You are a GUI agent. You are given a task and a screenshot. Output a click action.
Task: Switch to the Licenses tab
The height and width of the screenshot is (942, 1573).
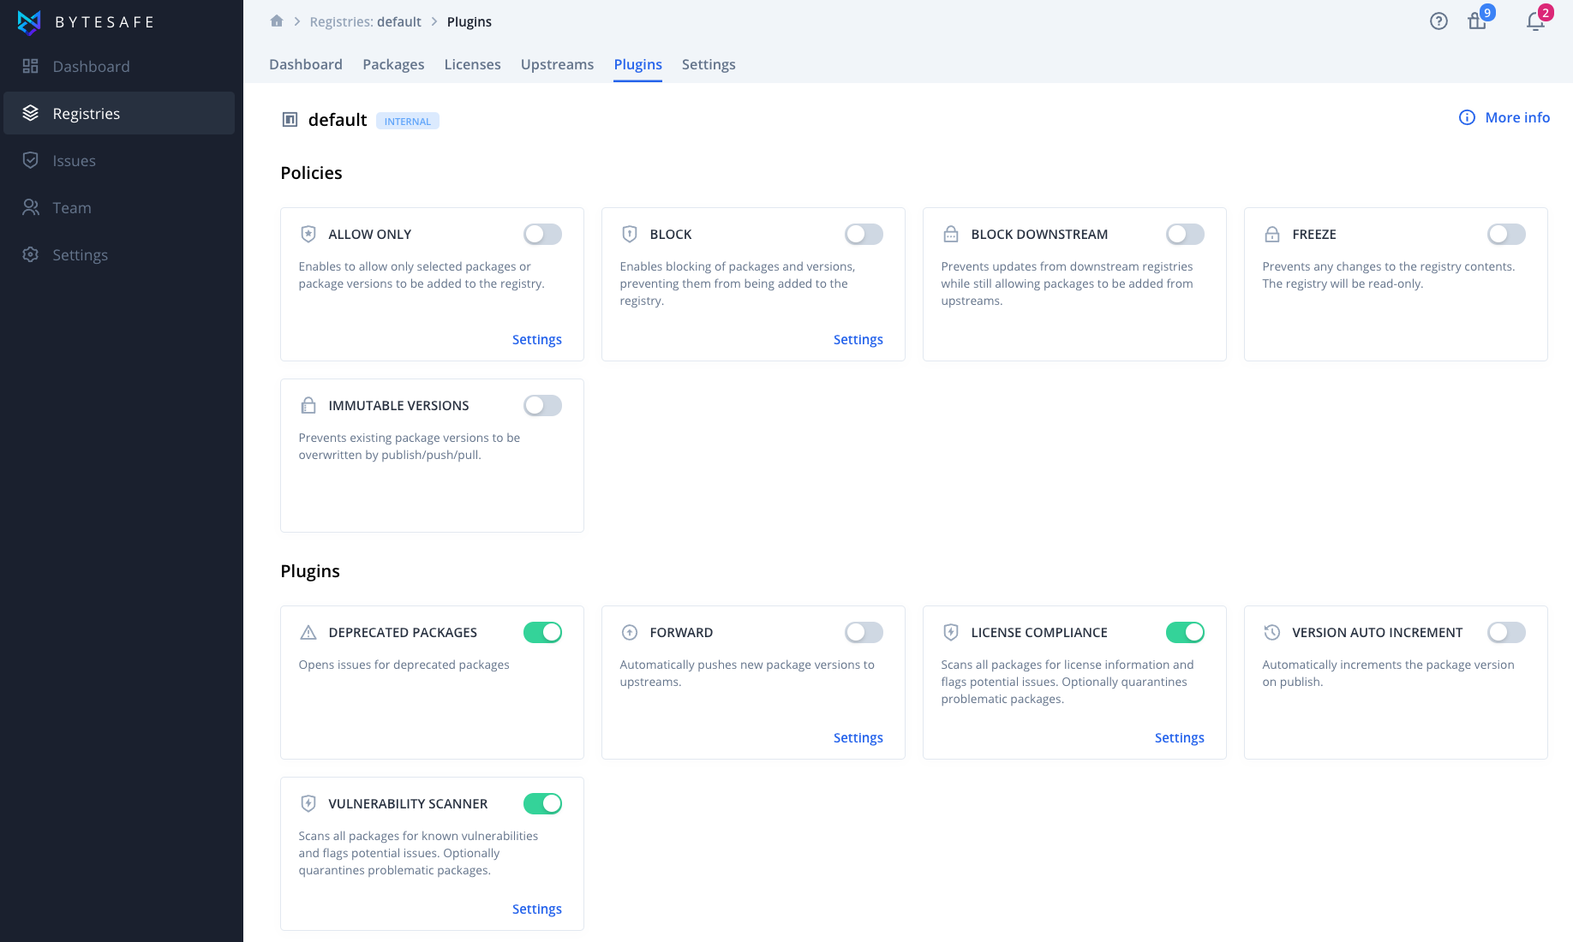(x=472, y=64)
